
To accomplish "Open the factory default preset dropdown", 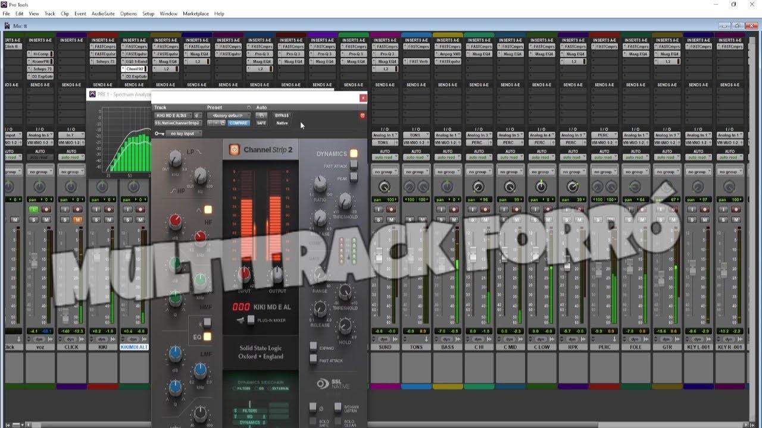I will click(x=229, y=115).
